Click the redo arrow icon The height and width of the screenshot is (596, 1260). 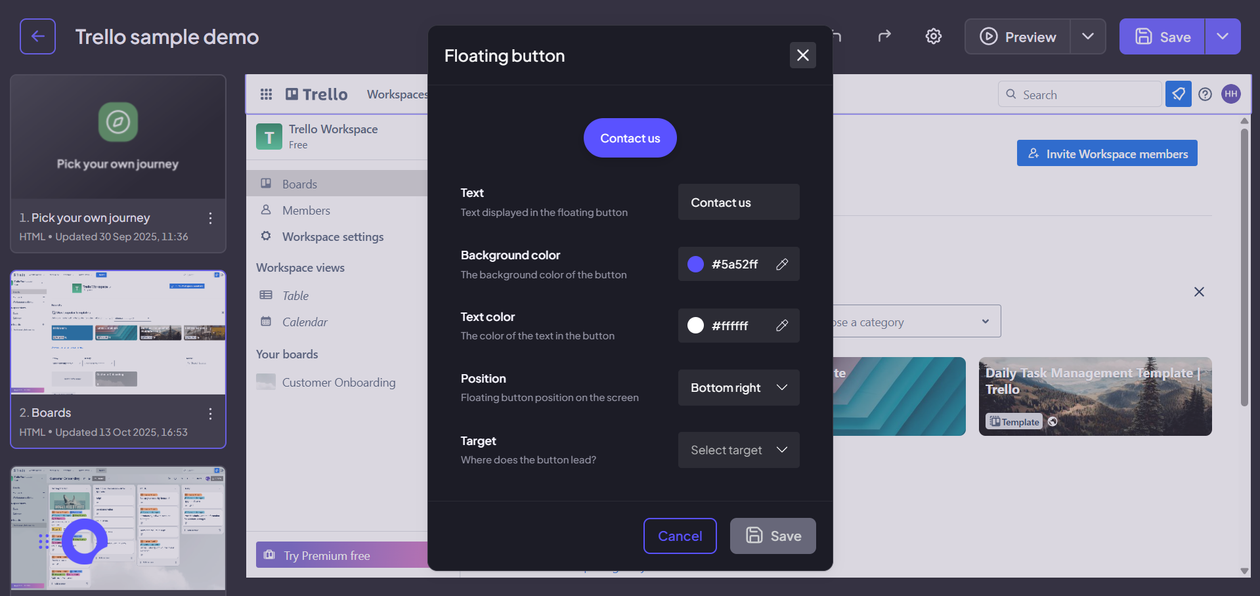[x=885, y=36]
